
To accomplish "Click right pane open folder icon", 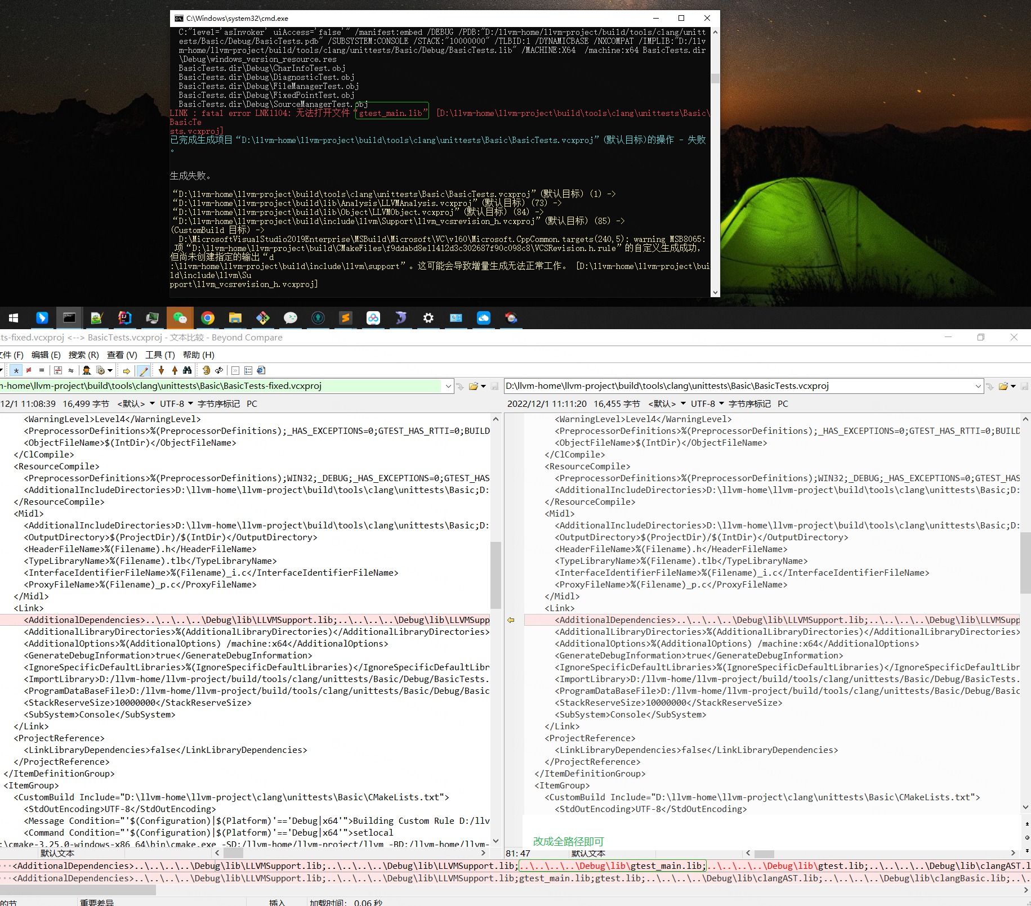I will tap(1003, 386).
